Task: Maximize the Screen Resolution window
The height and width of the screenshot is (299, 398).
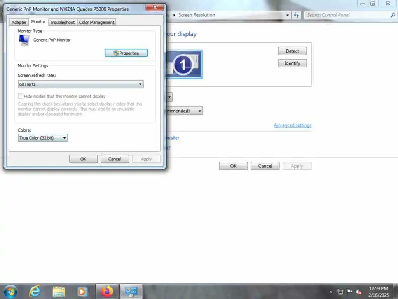Action: click(x=373, y=3)
